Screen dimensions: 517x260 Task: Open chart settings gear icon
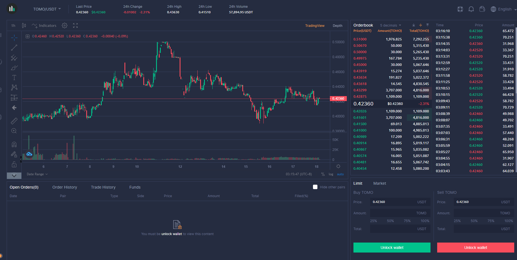(65, 25)
